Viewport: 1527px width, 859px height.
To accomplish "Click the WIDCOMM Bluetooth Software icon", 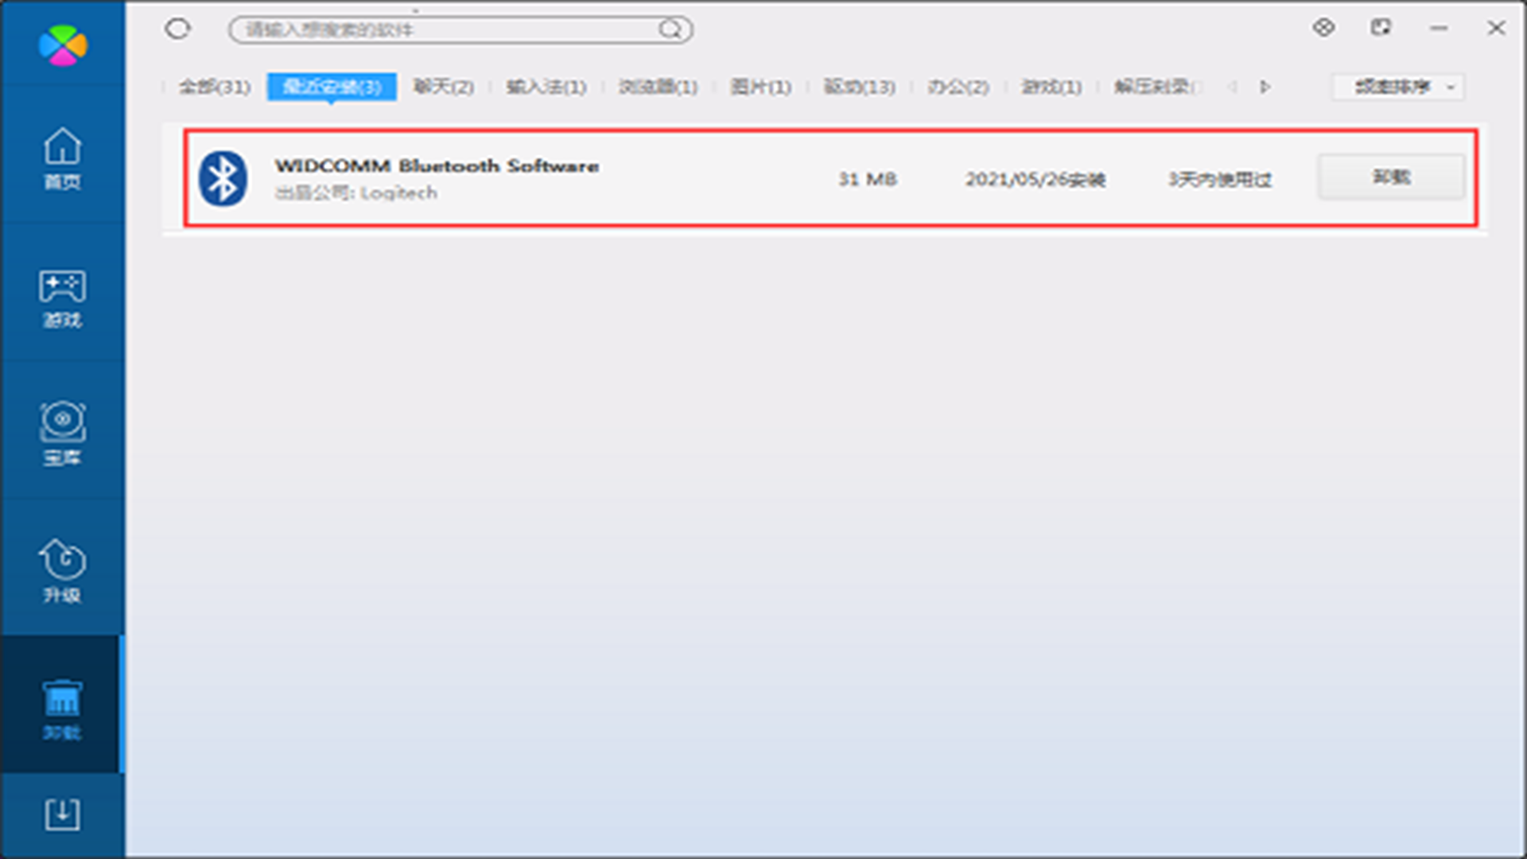I will (x=223, y=178).
